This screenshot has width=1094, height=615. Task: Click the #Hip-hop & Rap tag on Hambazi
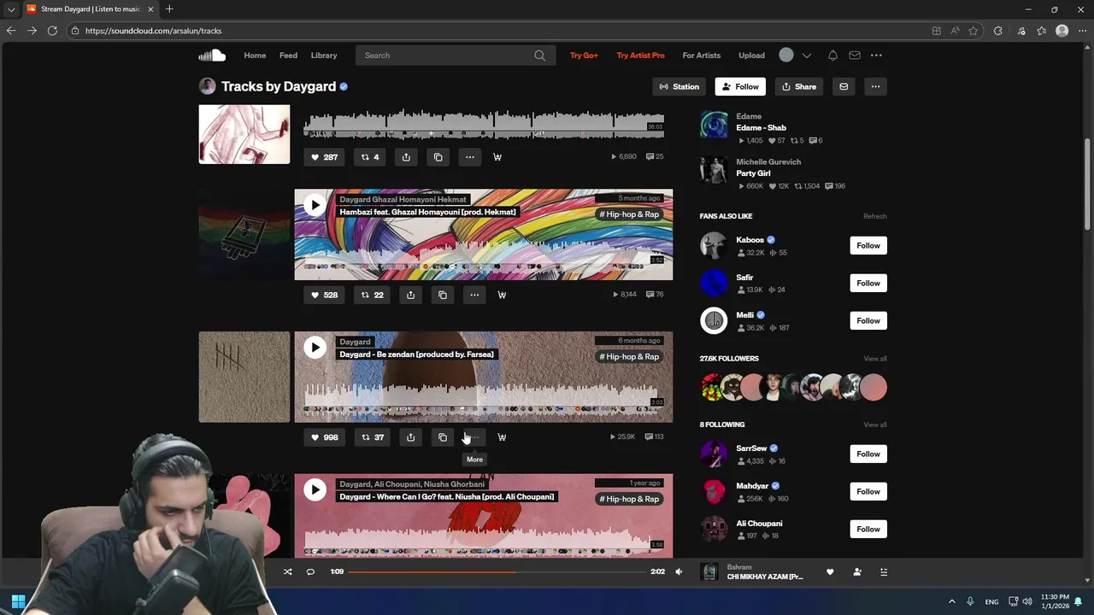pos(629,214)
